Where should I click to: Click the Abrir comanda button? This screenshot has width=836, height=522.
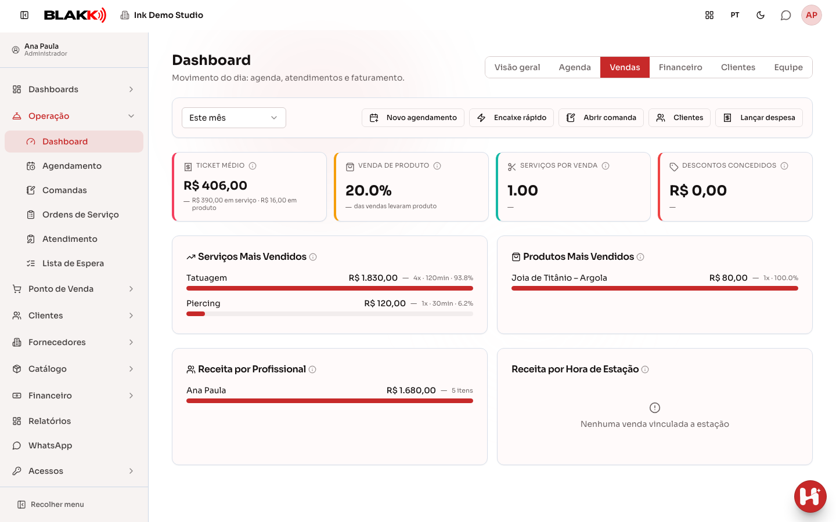tap(601, 118)
